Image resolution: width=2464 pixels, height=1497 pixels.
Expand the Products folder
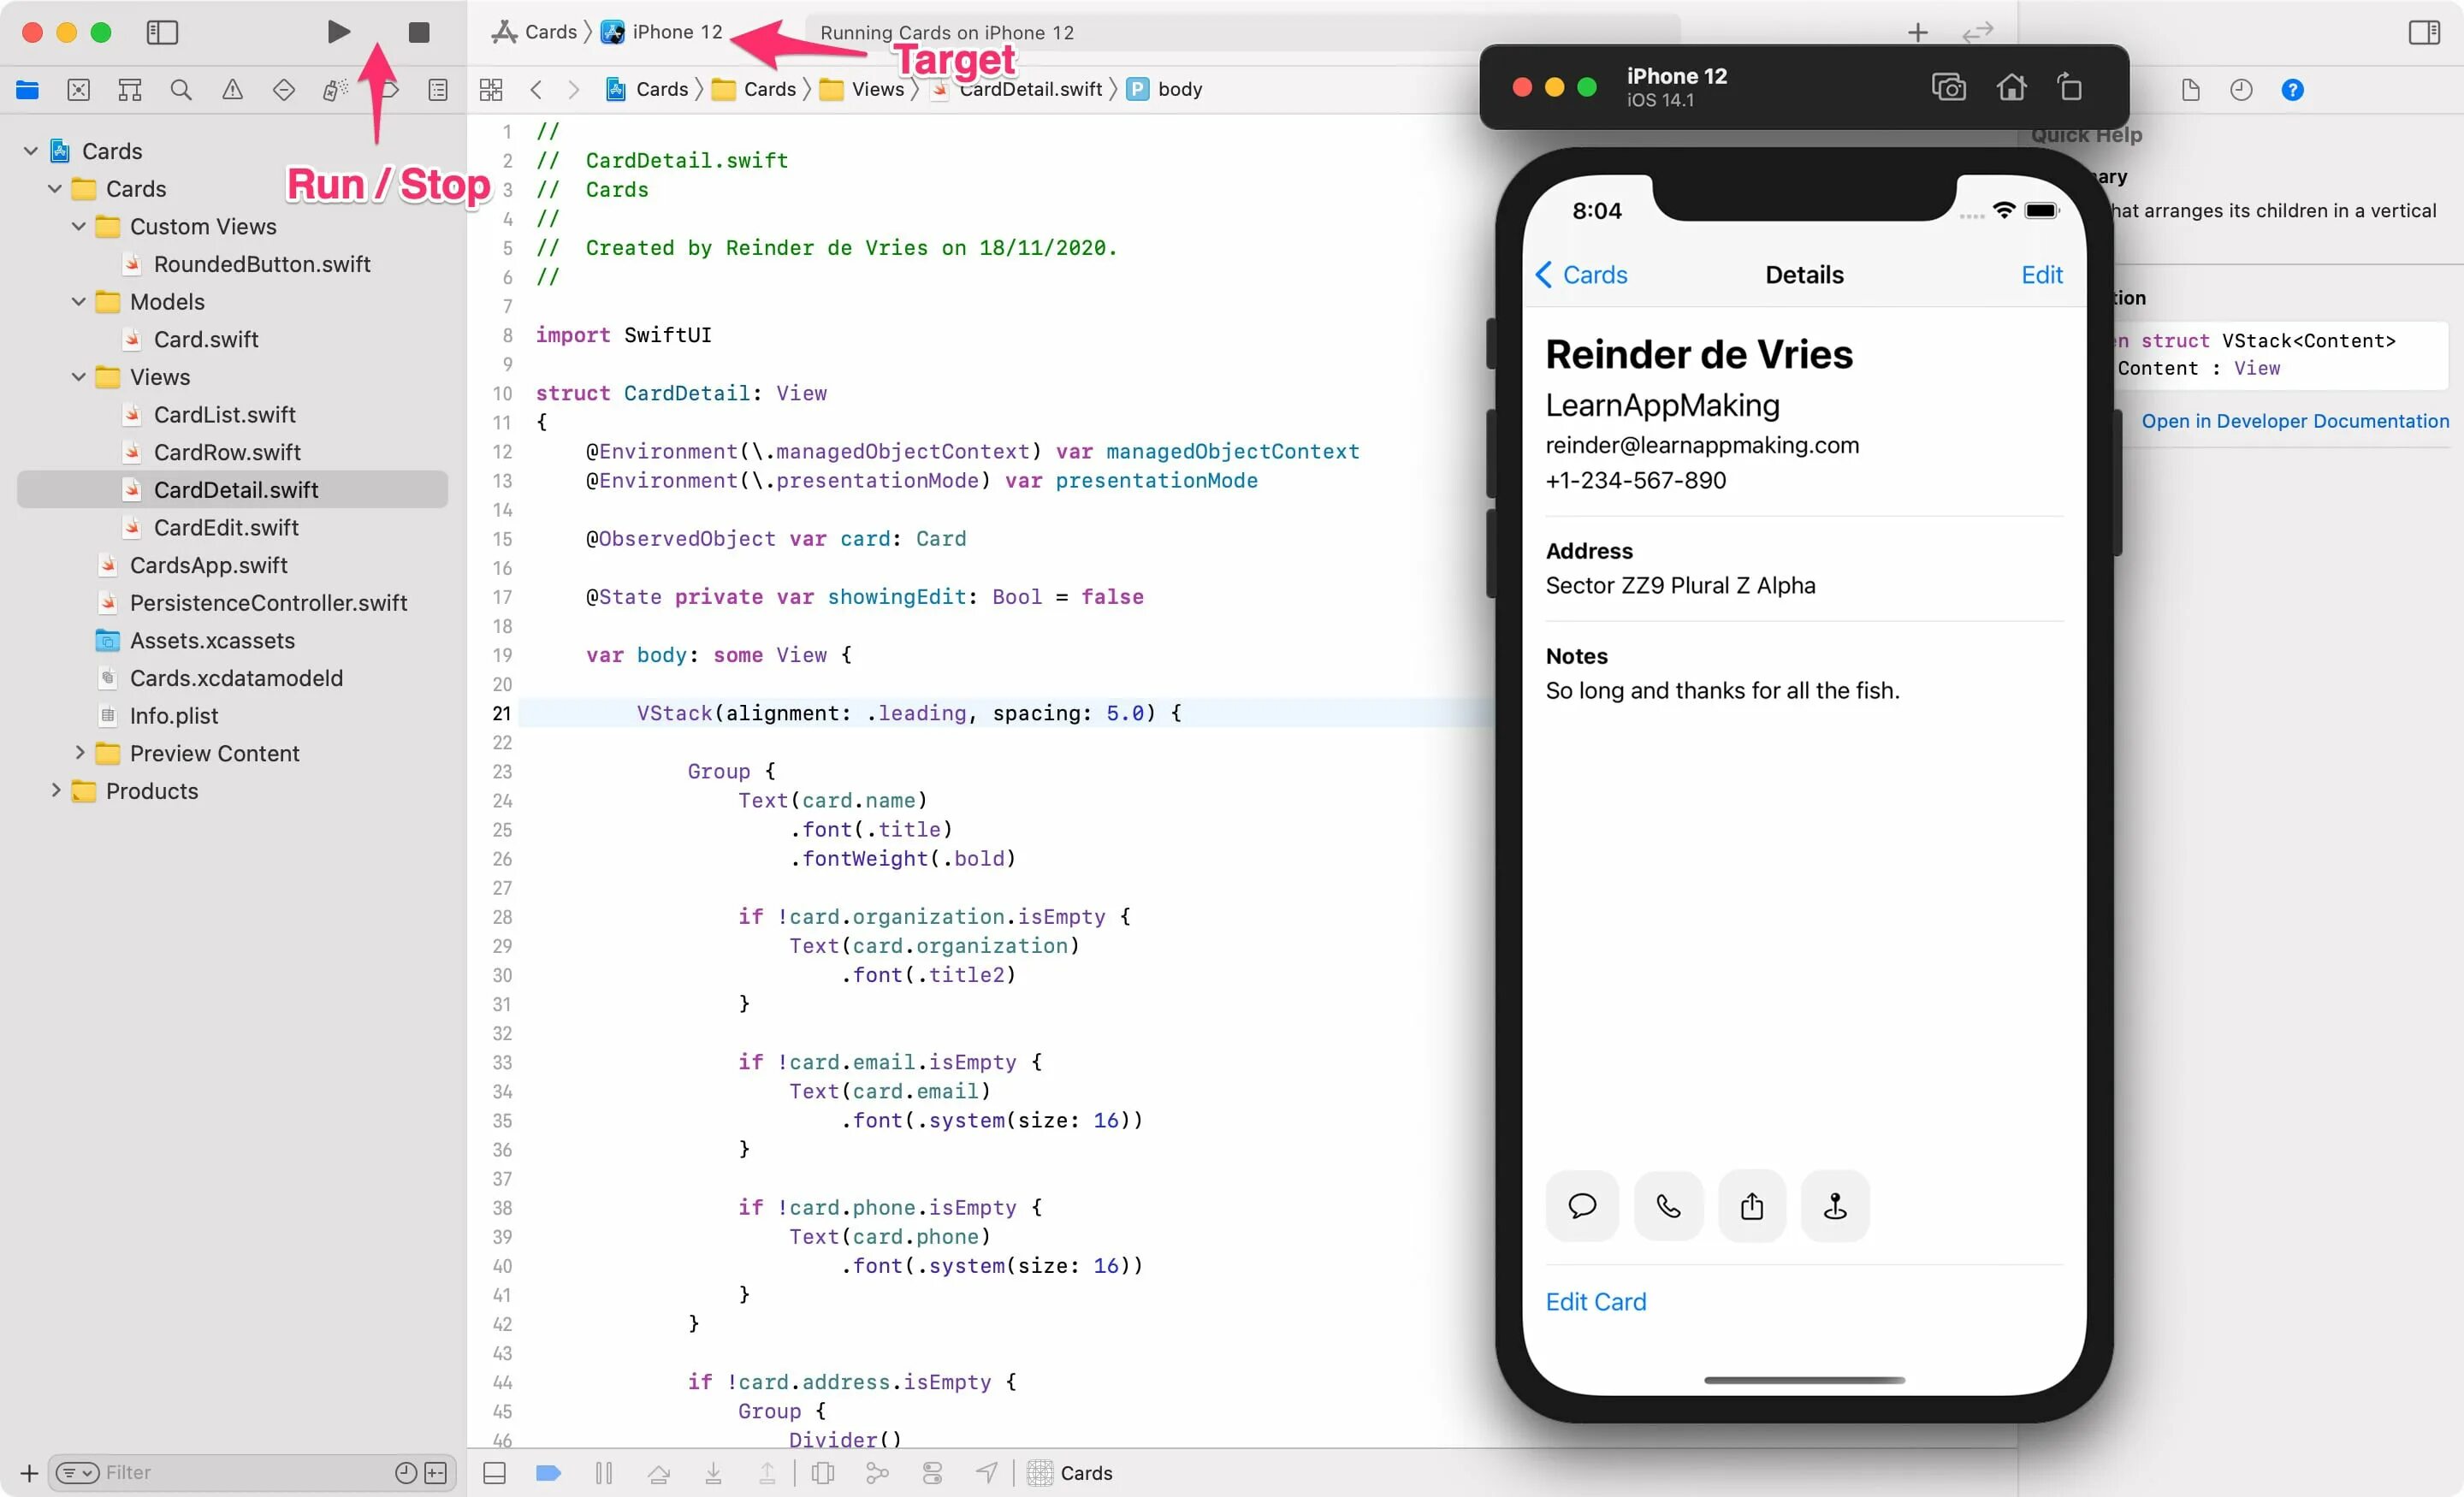56,790
